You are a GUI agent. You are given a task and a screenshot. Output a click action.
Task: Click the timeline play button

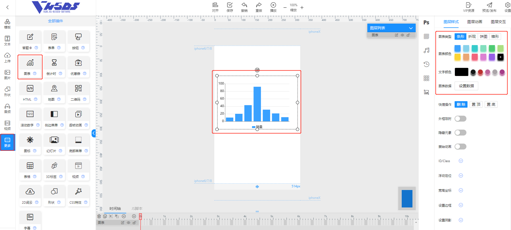pyautogui.click(x=134, y=216)
